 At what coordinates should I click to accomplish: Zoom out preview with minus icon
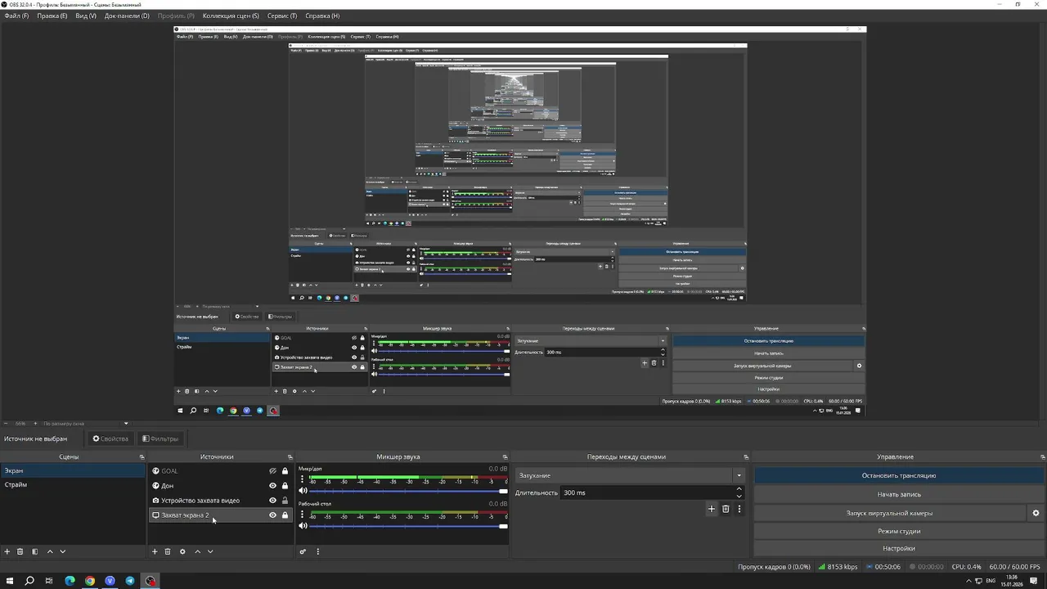tap(6, 424)
